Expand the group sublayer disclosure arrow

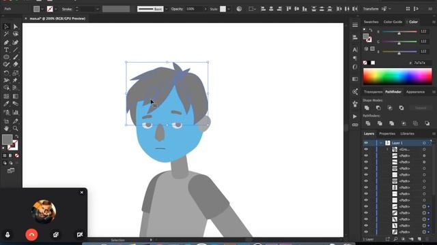tap(387, 150)
